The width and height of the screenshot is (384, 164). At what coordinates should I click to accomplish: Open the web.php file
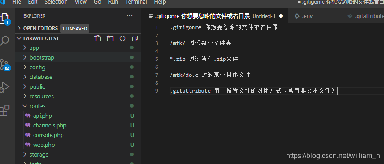click(x=44, y=145)
